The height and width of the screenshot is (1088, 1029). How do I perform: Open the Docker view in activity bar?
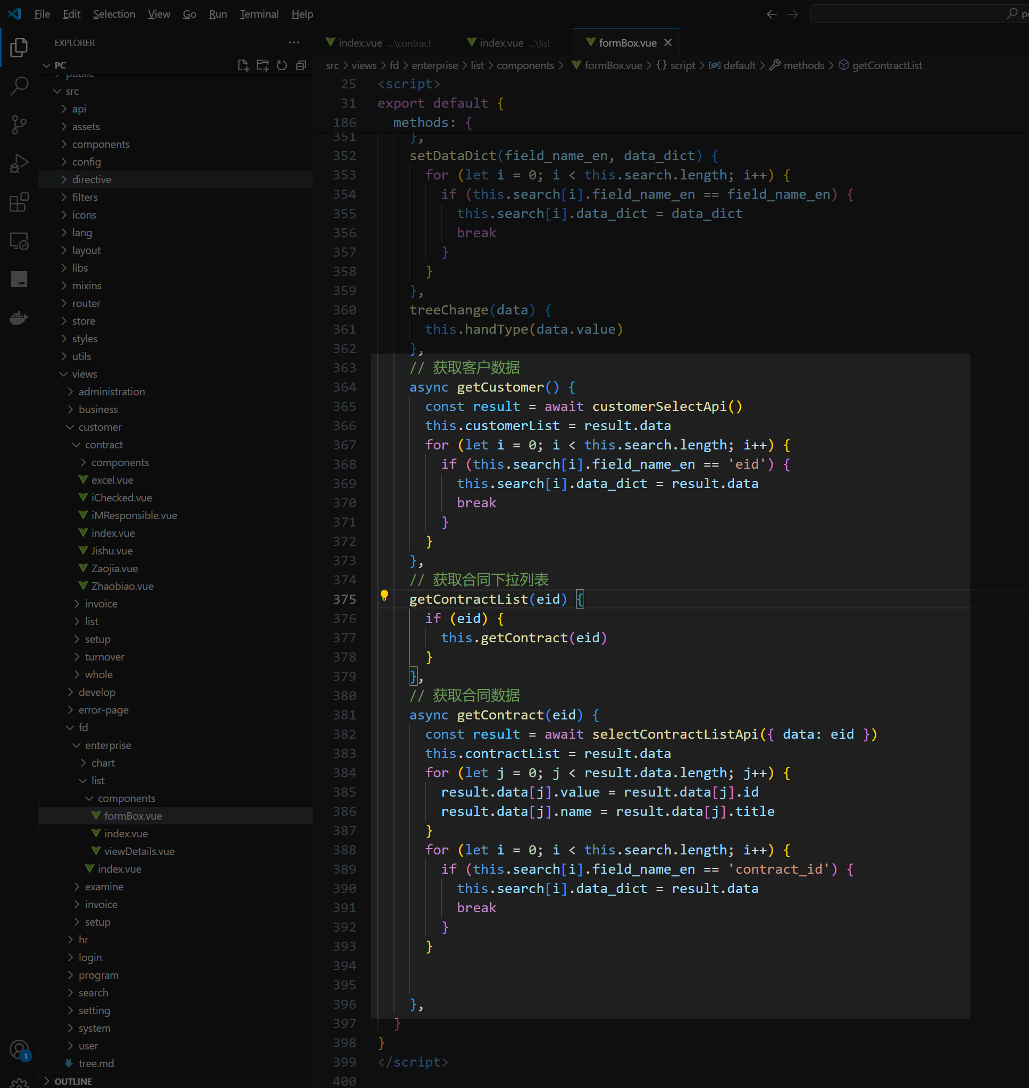point(19,318)
